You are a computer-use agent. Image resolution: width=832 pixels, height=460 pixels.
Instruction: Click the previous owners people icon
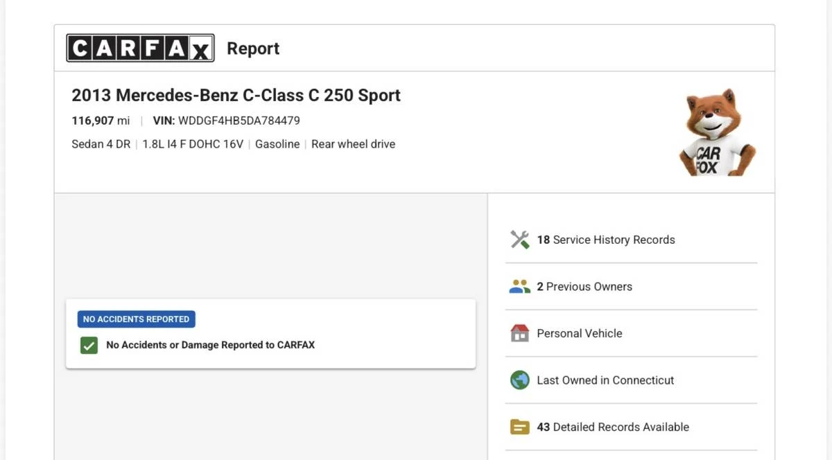(520, 286)
